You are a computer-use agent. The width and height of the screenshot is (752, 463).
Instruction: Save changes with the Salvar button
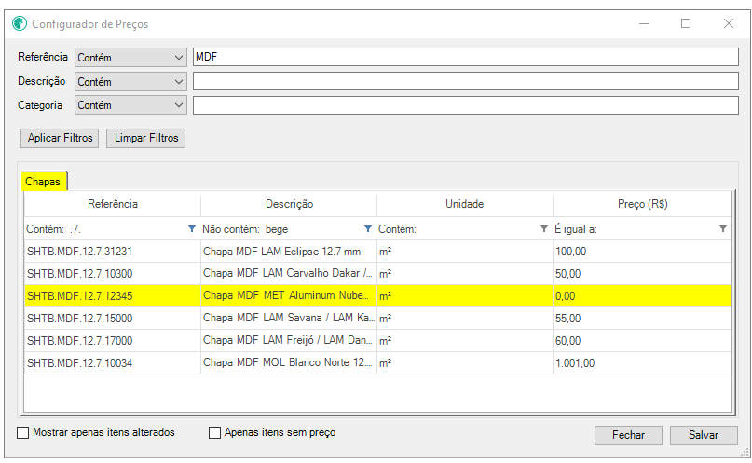[703, 435]
